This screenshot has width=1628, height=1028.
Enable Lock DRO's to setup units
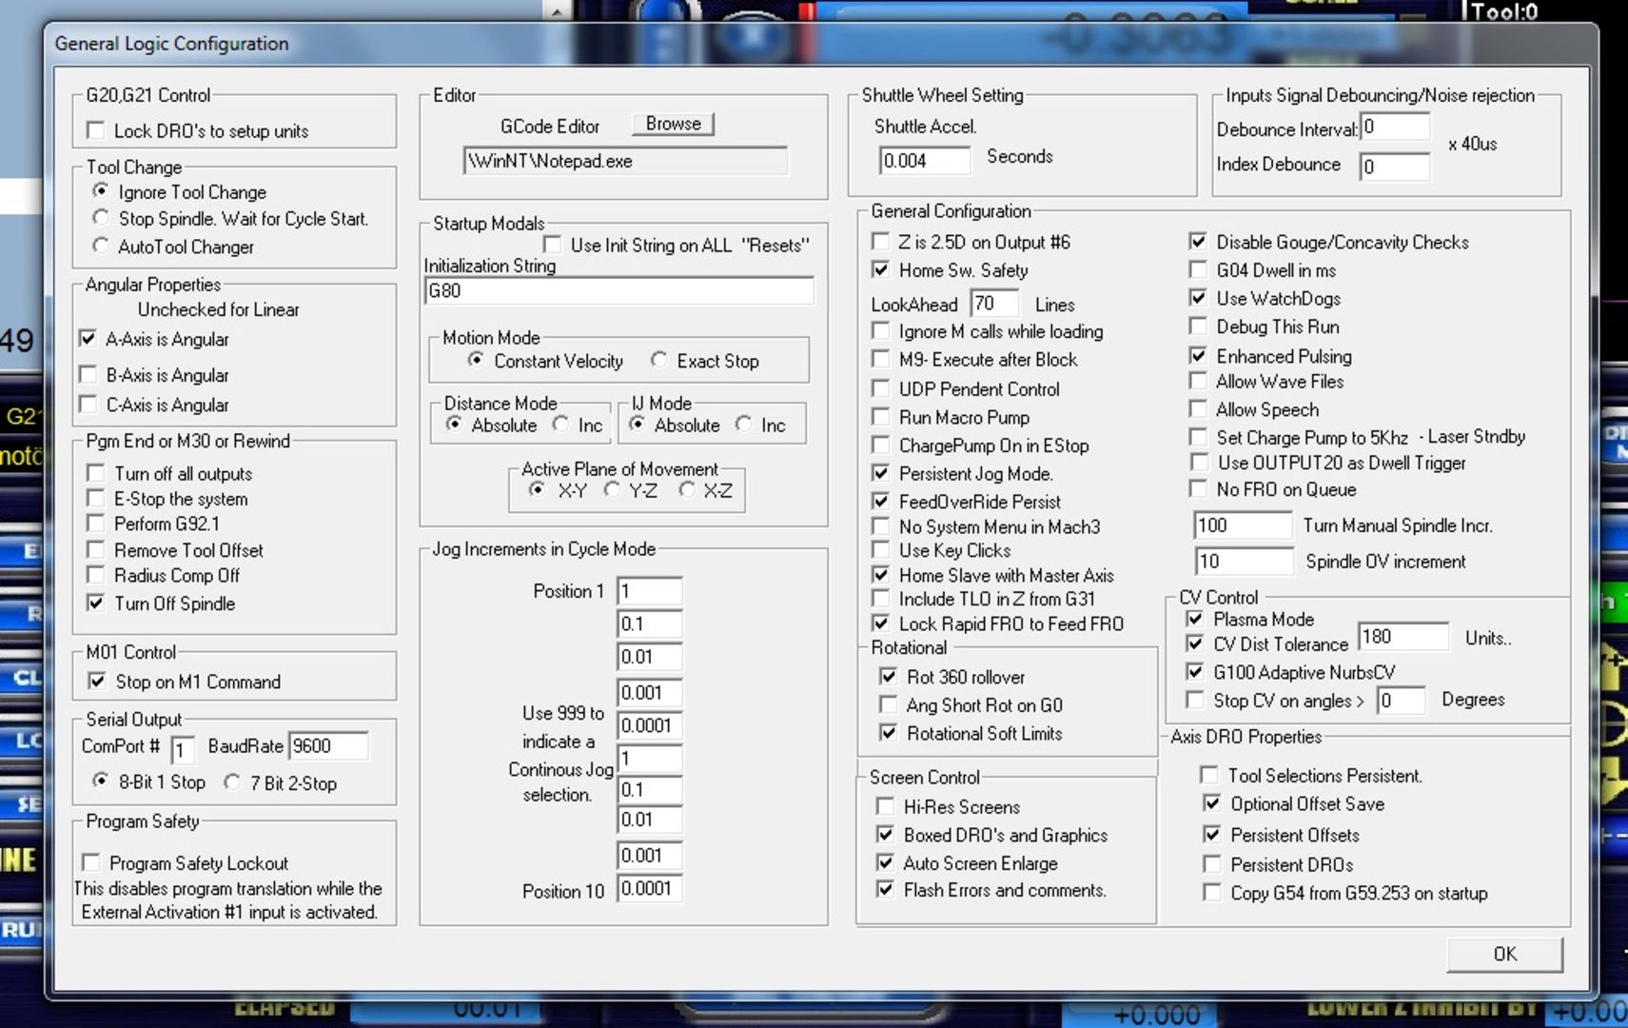(95, 130)
